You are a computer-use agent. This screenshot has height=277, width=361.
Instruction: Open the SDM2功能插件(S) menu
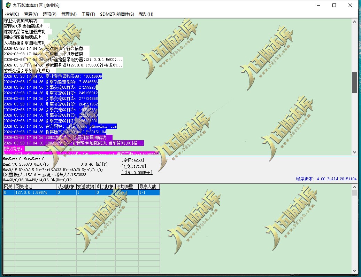click(117, 14)
